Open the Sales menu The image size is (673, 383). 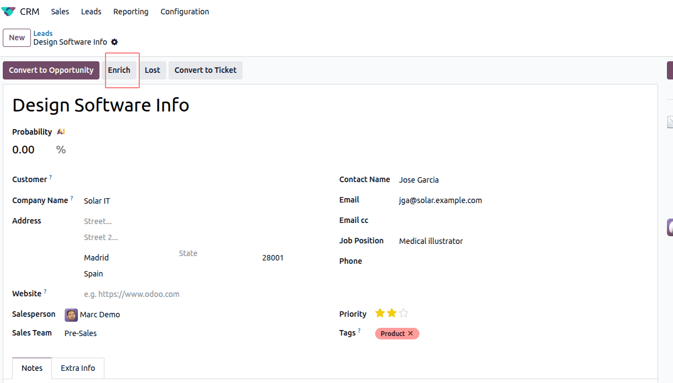click(x=60, y=12)
